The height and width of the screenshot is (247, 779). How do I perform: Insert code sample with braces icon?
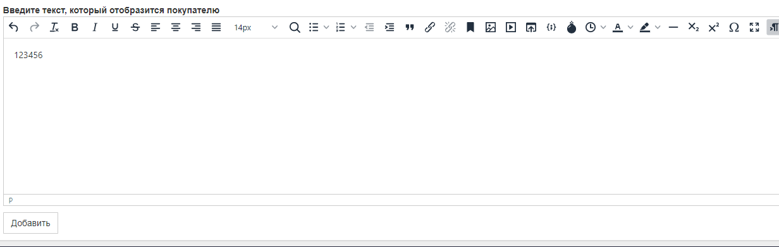tap(551, 27)
